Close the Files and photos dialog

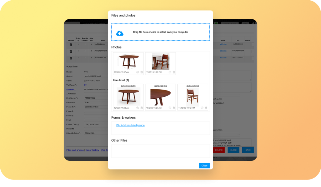click(x=204, y=165)
